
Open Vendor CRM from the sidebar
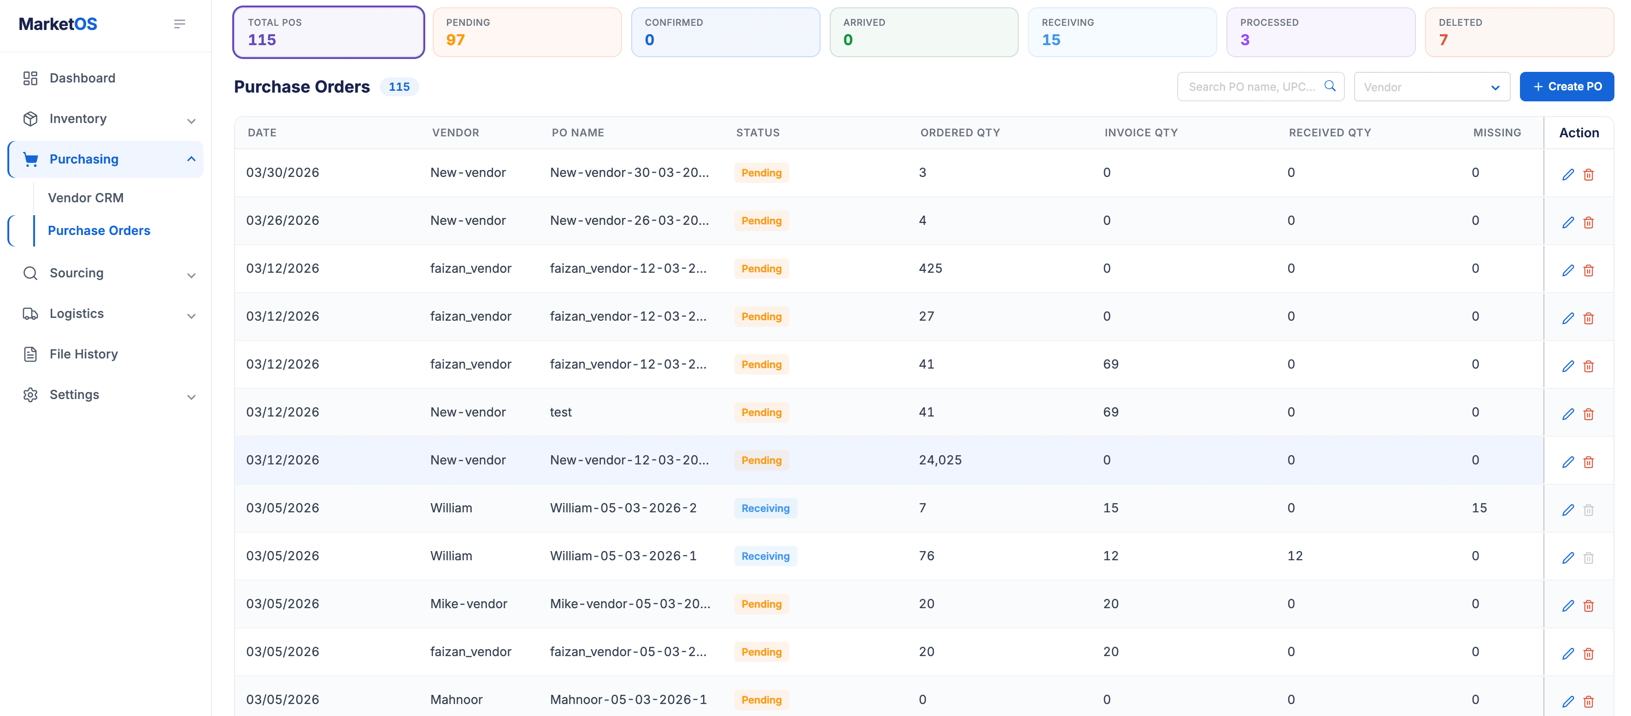coord(86,198)
